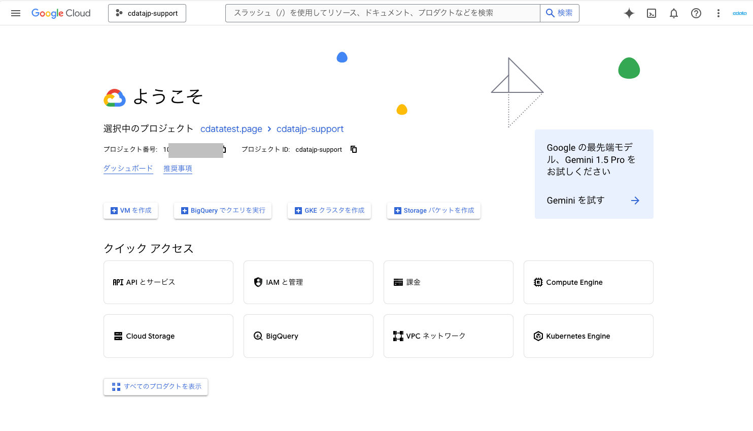753x431 pixels.
Task: Click the VM を作成 button
Action: click(x=131, y=211)
